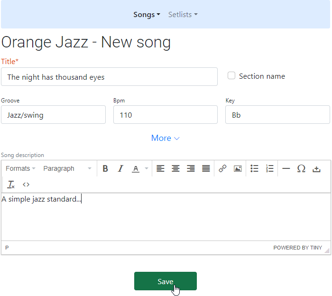332x296 pixels.
Task: Insert an image into the description
Action: pos(238,168)
